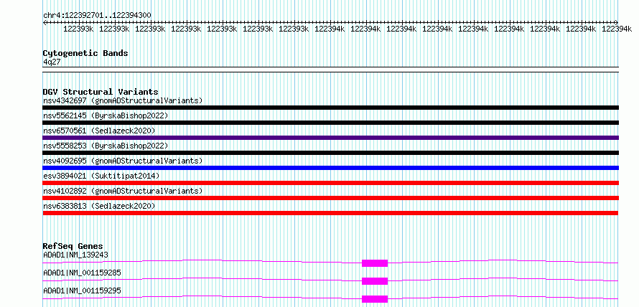Click the red bar under esv3894021
639x307 pixels.
coord(331,183)
